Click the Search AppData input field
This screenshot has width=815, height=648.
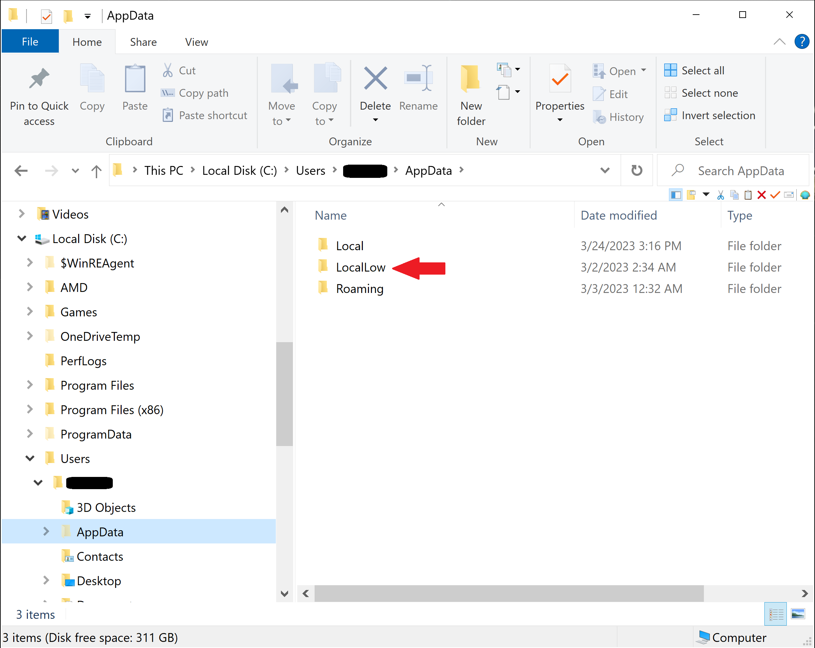pyautogui.click(x=740, y=171)
